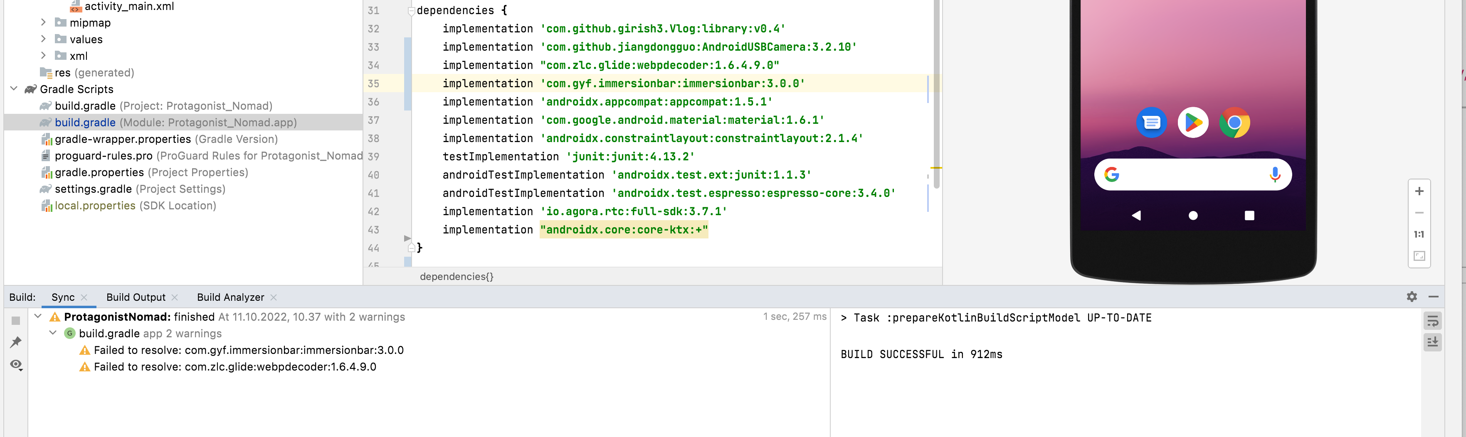
Task: Pin the Build tool window
Action: (x=16, y=341)
